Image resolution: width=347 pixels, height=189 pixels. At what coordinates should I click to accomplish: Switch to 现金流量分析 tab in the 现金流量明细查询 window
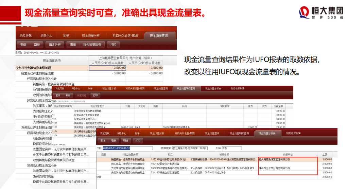[109, 88]
